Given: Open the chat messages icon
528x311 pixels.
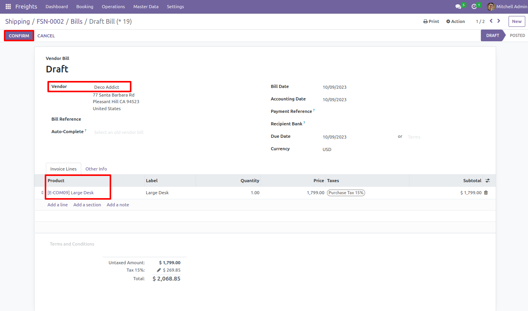Looking at the screenshot, I should (x=458, y=7).
